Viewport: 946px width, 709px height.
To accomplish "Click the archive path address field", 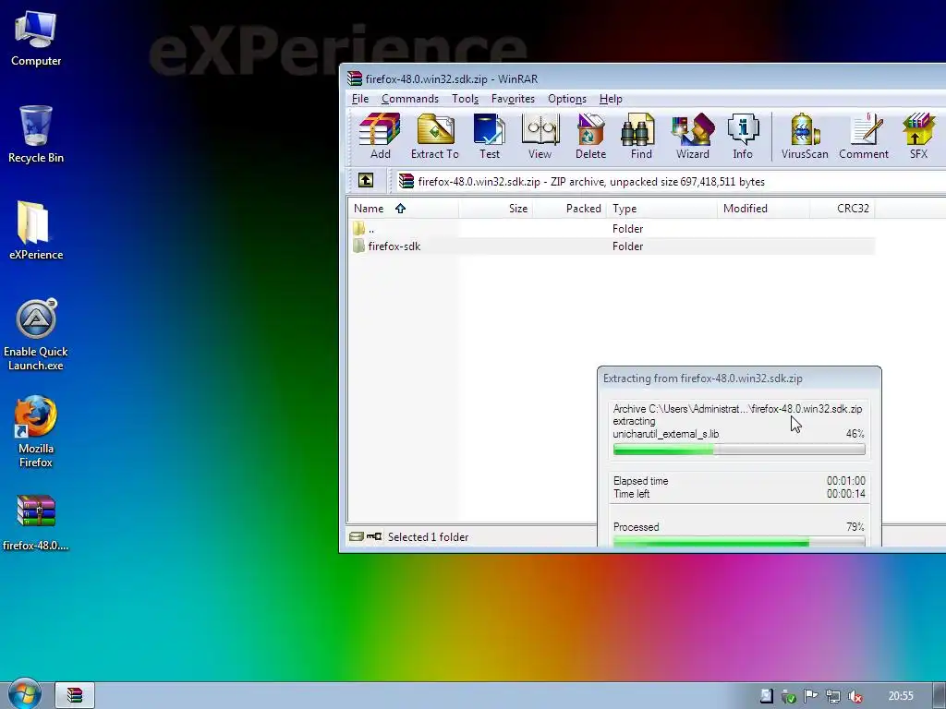I will point(669,182).
